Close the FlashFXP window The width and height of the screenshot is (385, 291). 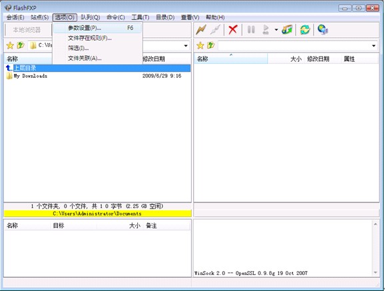[x=372, y=8]
